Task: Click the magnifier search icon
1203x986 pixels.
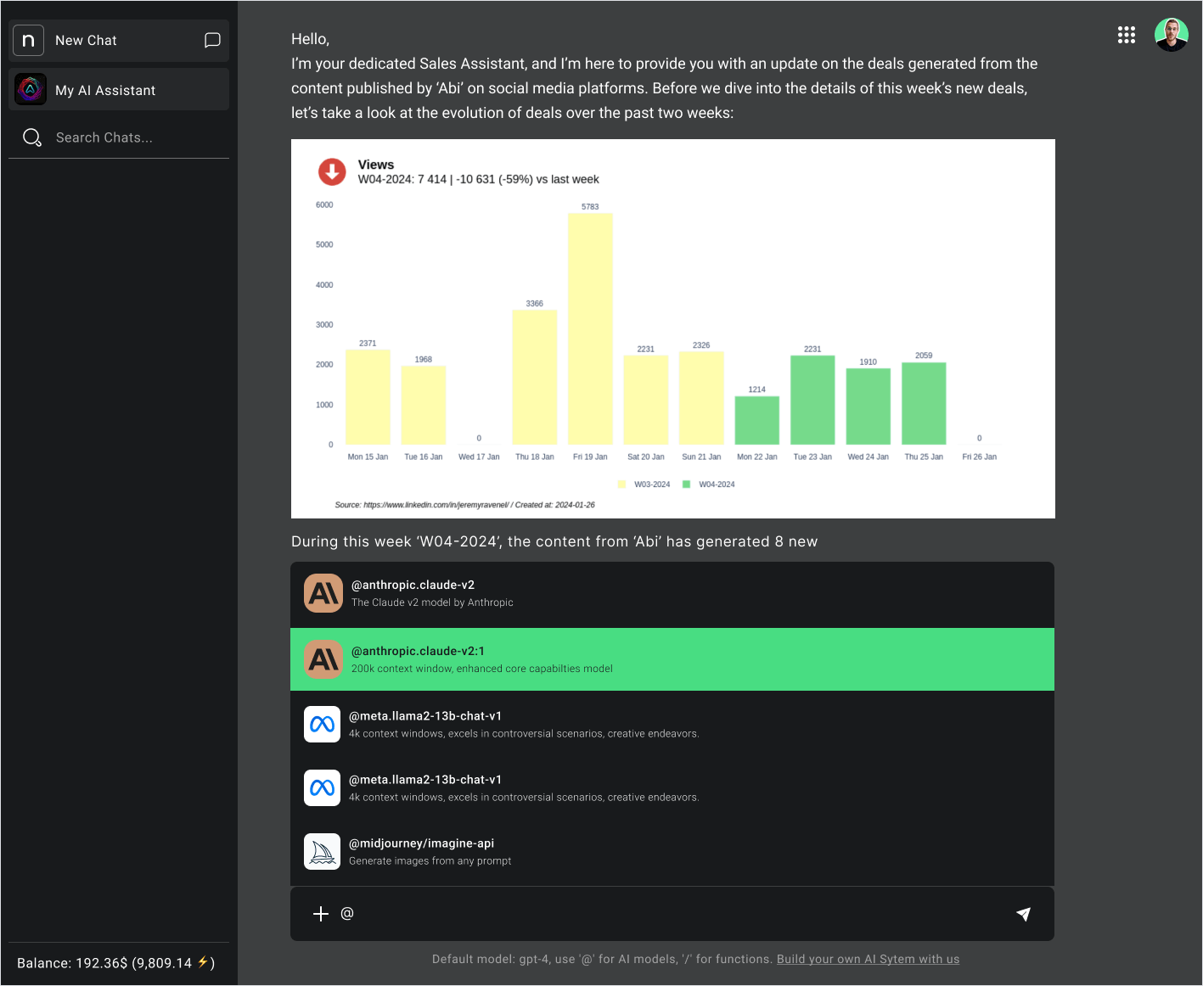Action: point(32,137)
